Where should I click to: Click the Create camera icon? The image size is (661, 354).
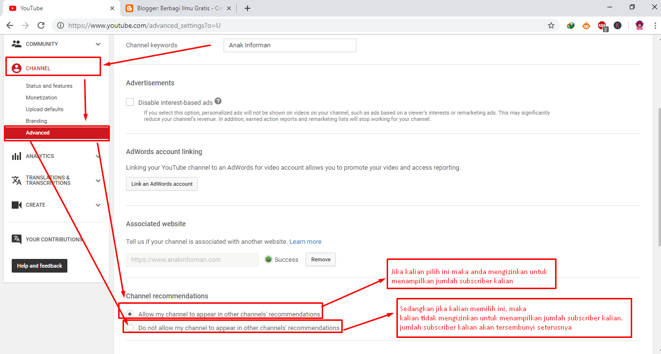[x=17, y=205]
